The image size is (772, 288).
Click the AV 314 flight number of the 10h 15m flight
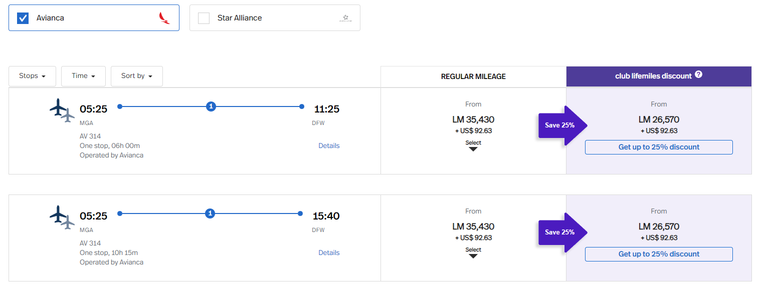90,243
